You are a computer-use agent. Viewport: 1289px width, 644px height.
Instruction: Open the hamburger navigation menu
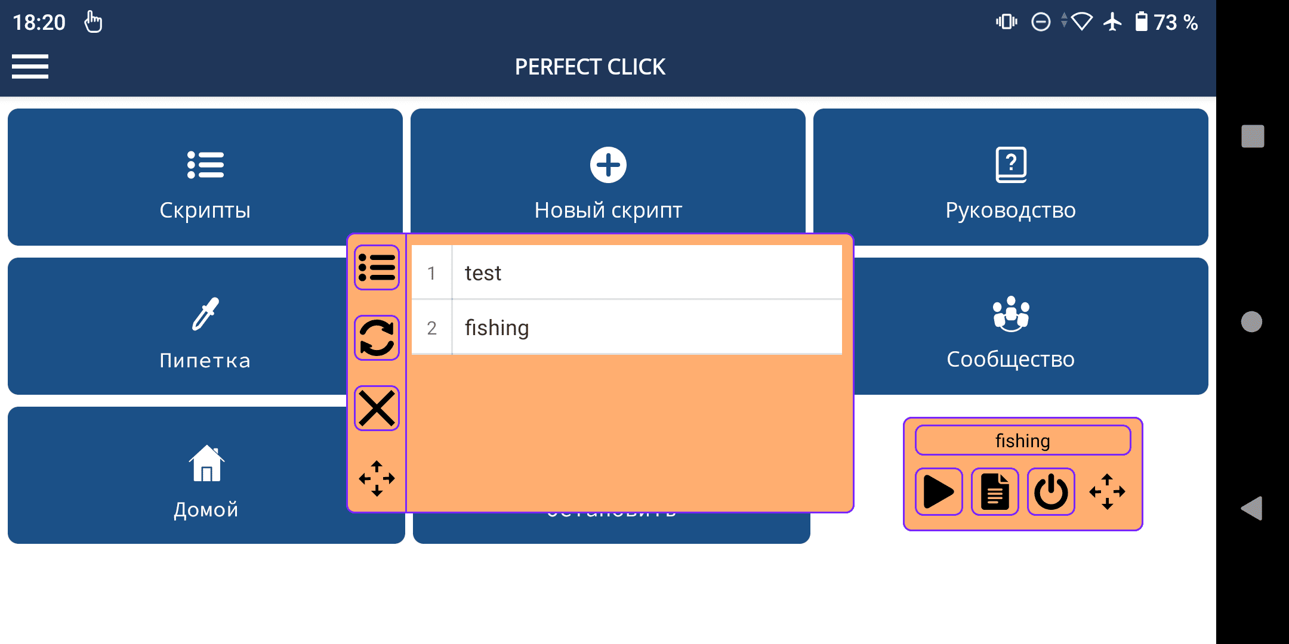[30, 66]
